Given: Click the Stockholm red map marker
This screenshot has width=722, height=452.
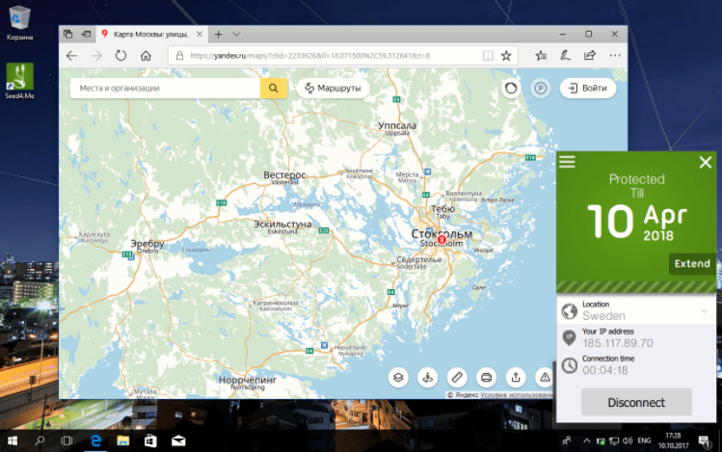Looking at the screenshot, I should pos(441,239).
